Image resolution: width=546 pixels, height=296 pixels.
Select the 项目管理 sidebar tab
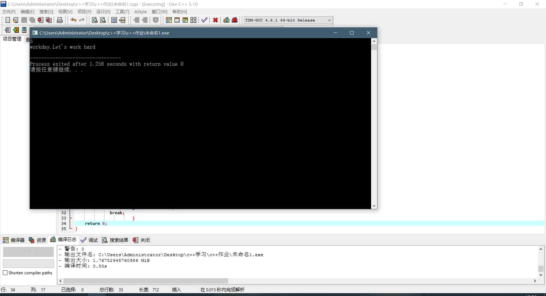(x=12, y=39)
